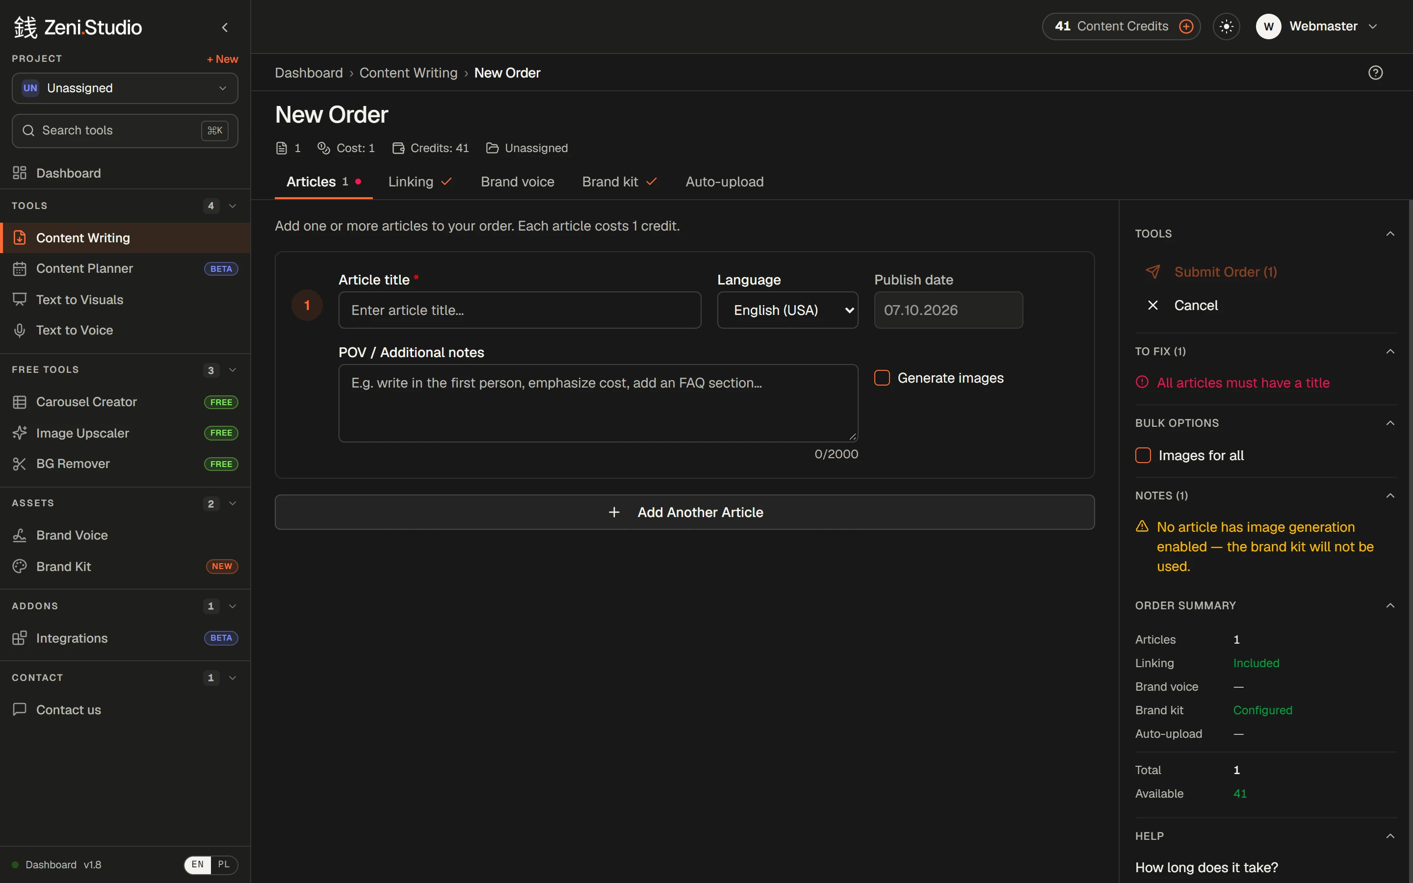Collapse the TOOLS sidebar section
Screen dimensions: 1413x883
coord(233,206)
